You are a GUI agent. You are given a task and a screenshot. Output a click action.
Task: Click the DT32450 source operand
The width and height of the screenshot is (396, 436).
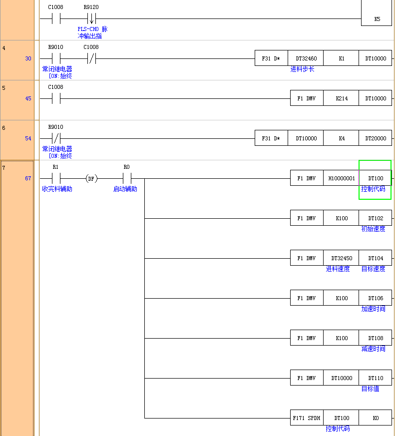341,258
